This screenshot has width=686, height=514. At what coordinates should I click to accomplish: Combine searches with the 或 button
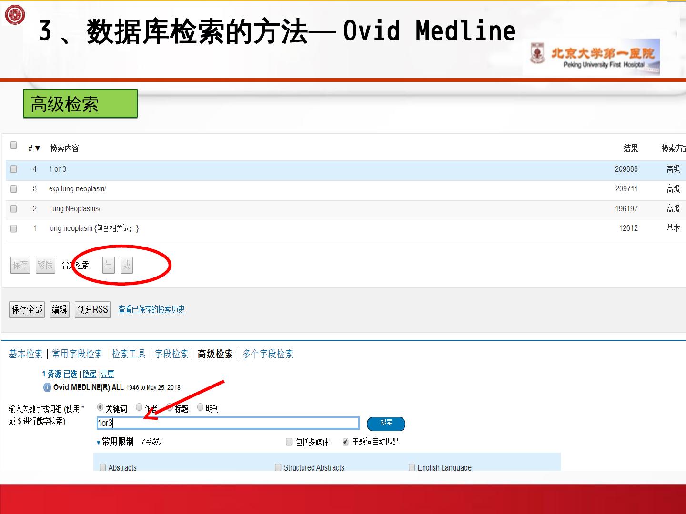126,265
